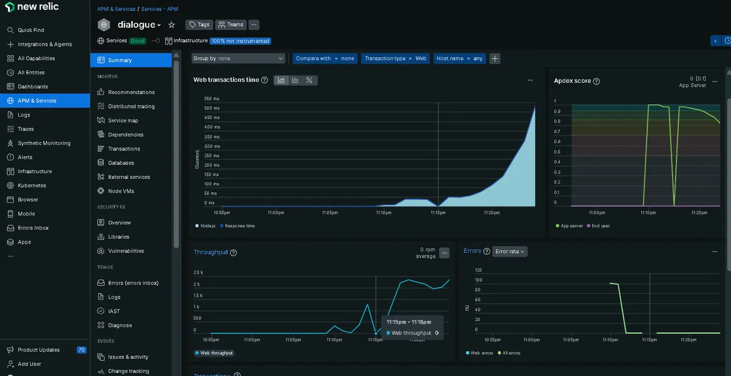Switch to histogram chart view
The image size is (731, 376).
coord(295,80)
